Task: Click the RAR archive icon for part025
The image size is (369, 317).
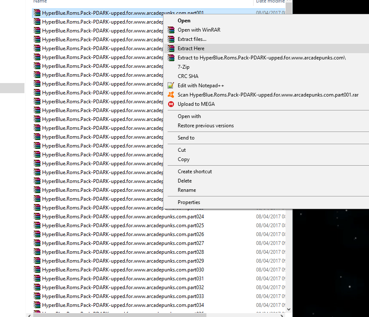Action: click(x=37, y=225)
